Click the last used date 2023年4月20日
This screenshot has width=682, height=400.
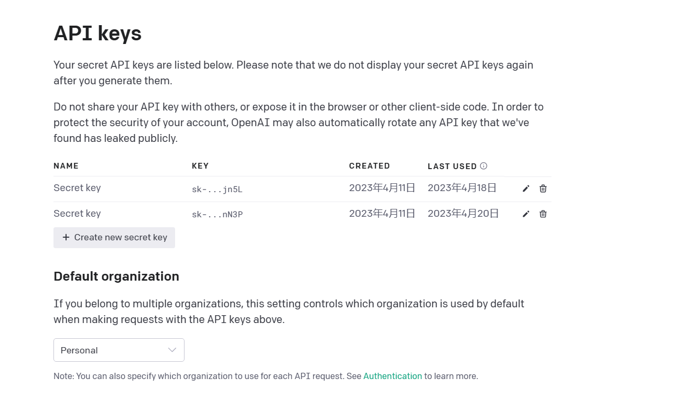click(x=463, y=214)
